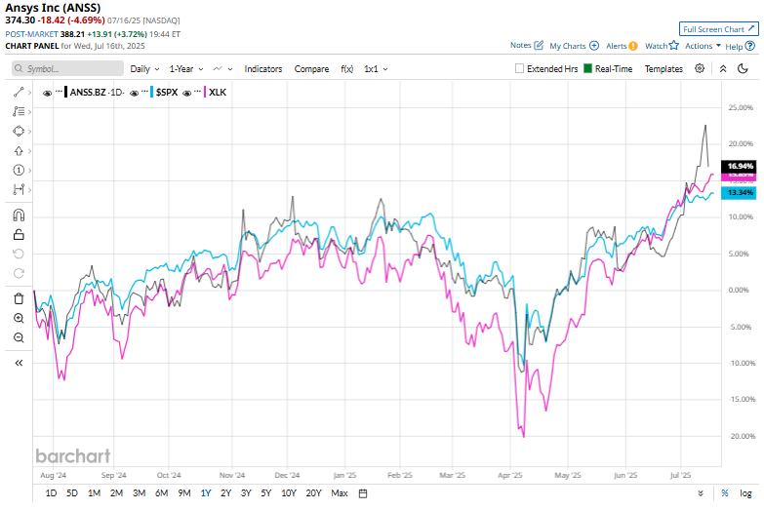Open the Alerts warning icon
764x510 pixels.
(633, 46)
